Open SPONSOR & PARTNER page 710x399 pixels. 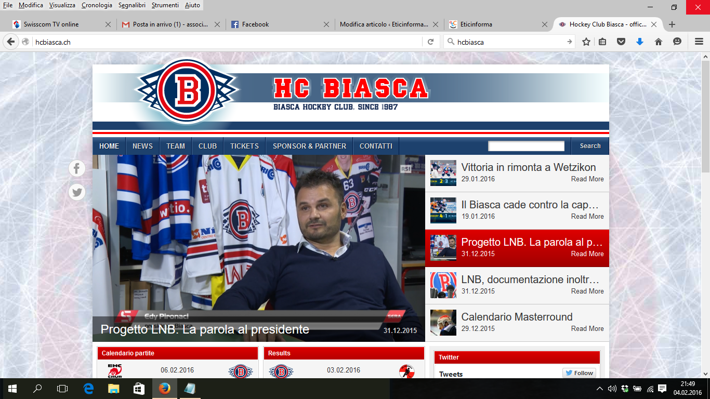(309, 146)
